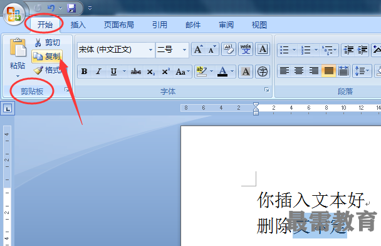381x246 pixels.
Task: Cut selection with 剪切
Action: (48, 43)
